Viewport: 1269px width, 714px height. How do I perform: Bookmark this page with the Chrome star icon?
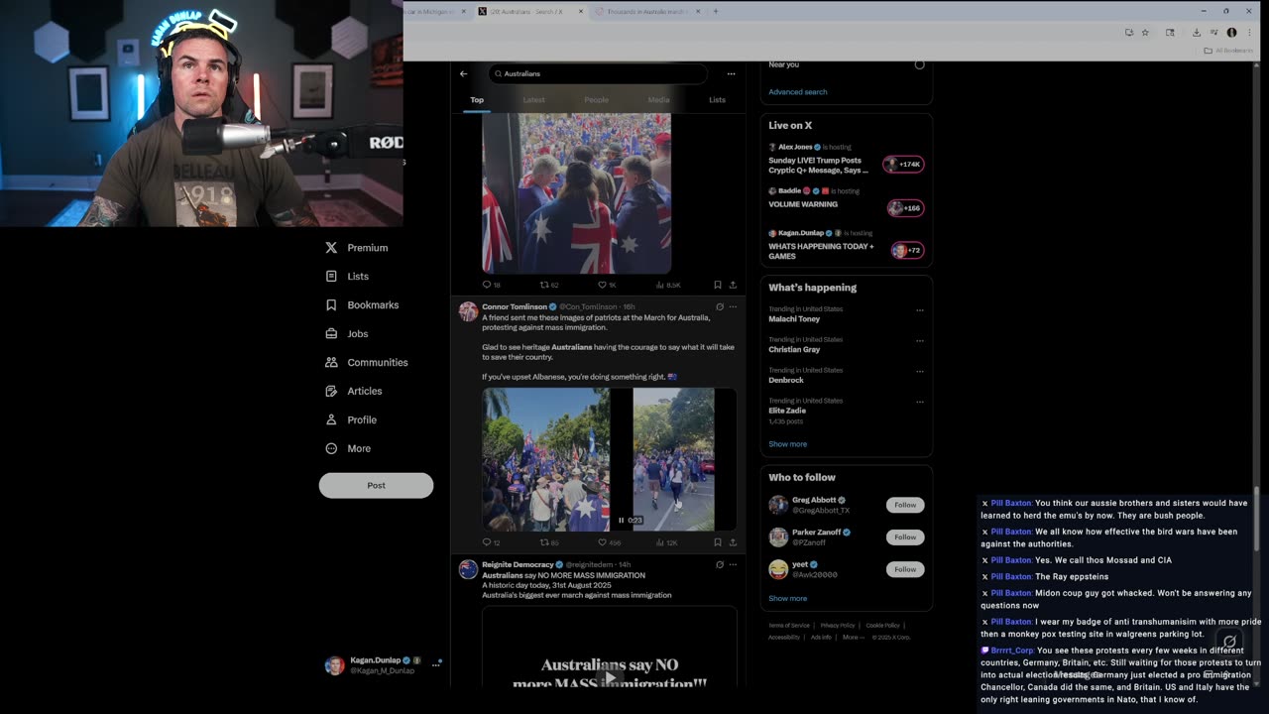pyautogui.click(x=1145, y=33)
